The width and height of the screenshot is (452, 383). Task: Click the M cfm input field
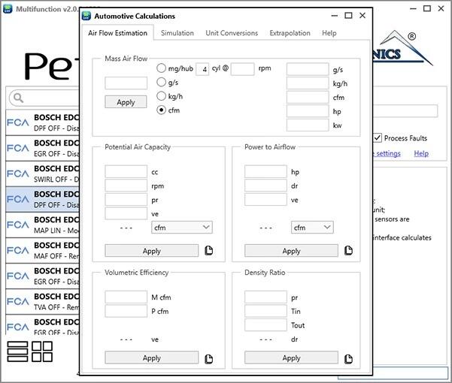coord(126,297)
